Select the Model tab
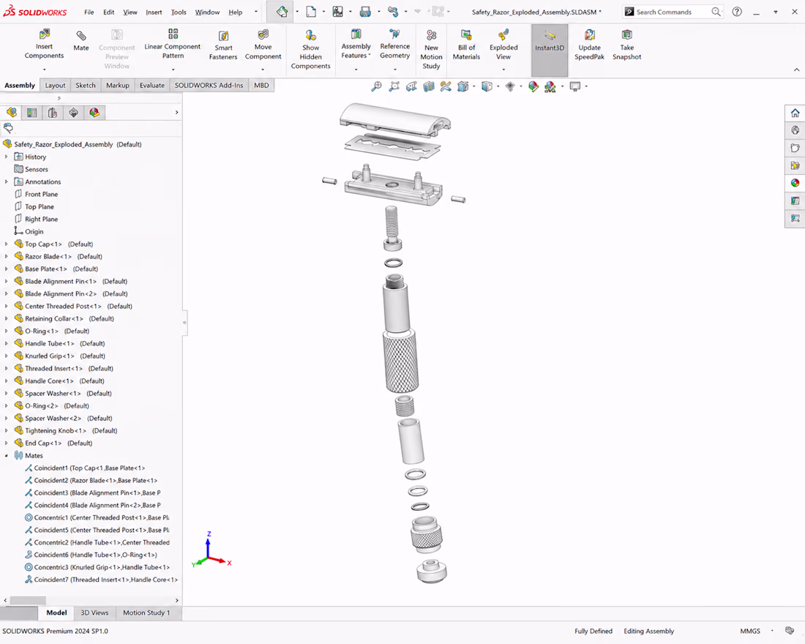The image size is (805, 644). [x=56, y=613]
